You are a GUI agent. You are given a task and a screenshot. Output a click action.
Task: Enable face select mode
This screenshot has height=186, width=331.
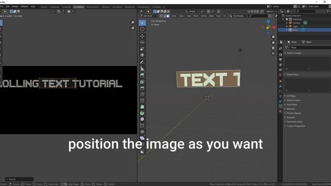coord(168,16)
